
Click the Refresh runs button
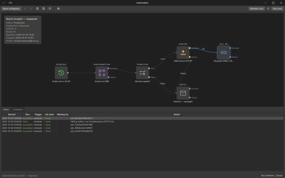click(x=256, y=9)
